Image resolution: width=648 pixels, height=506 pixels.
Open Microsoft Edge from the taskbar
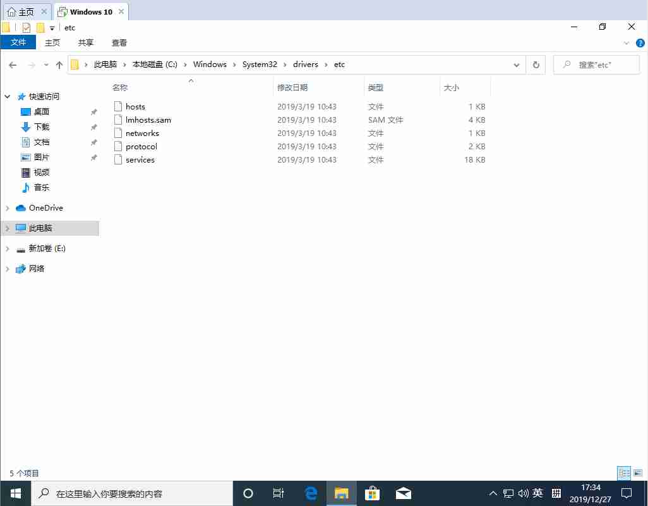pos(311,493)
